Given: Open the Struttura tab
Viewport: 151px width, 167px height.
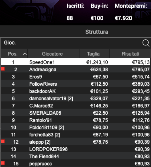Looking at the screenshot, I should pos(97,32).
